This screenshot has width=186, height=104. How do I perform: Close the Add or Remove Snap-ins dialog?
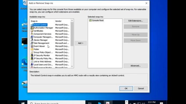coord(146,3)
